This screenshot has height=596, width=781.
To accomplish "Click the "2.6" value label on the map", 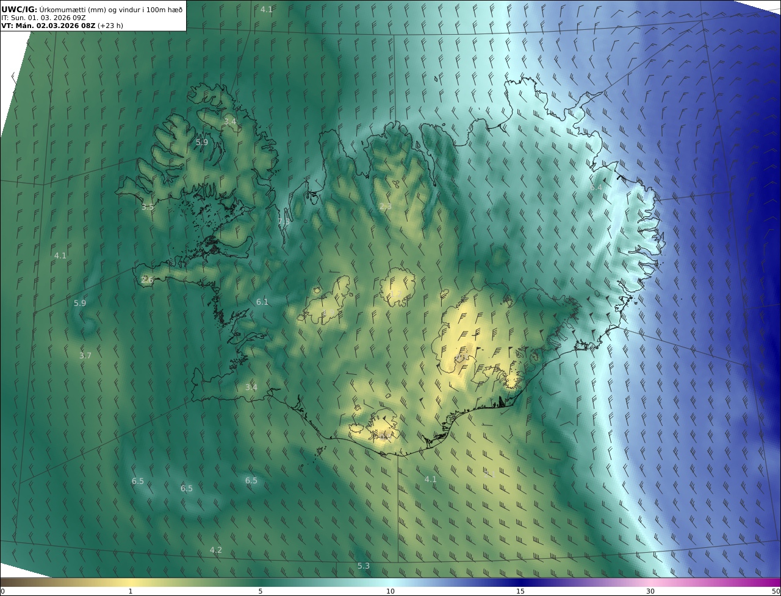I will (x=147, y=280).
